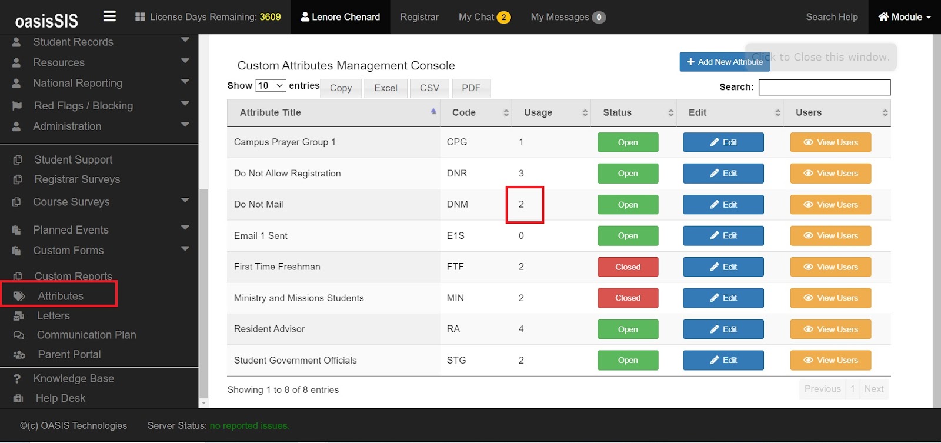Click the Copy table button
Image resolution: width=941 pixels, height=443 pixels.
coord(341,88)
